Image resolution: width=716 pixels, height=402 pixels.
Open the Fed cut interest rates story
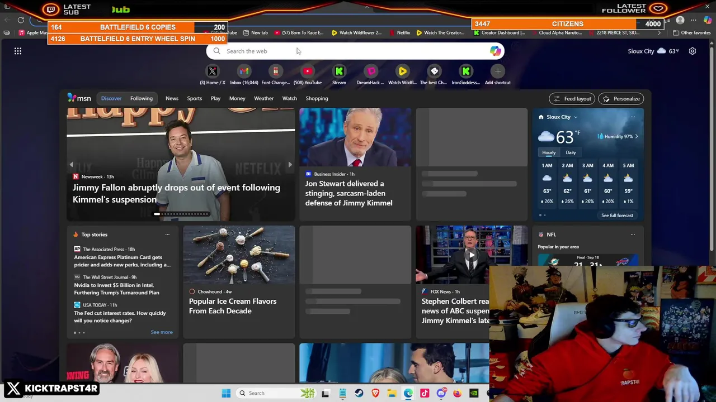[120, 317]
